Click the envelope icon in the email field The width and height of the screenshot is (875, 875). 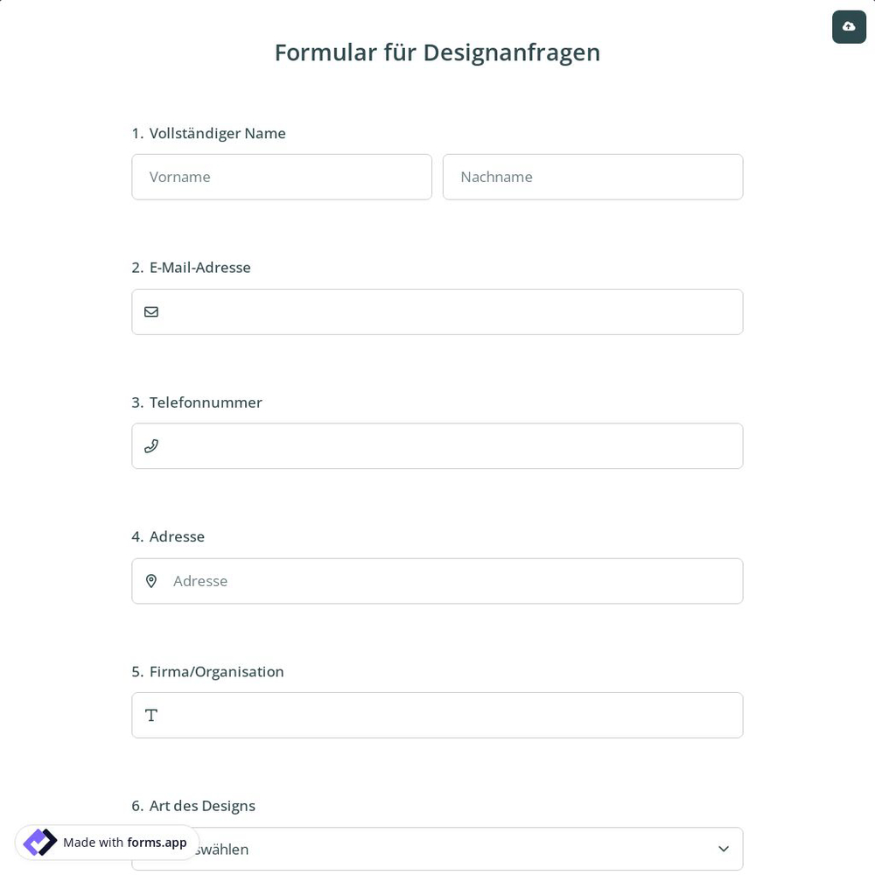[151, 311]
